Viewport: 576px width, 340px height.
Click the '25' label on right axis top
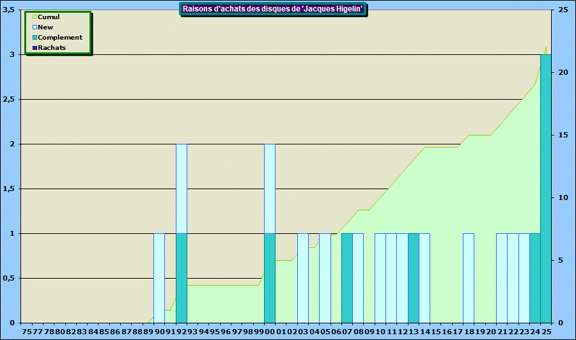[563, 10]
